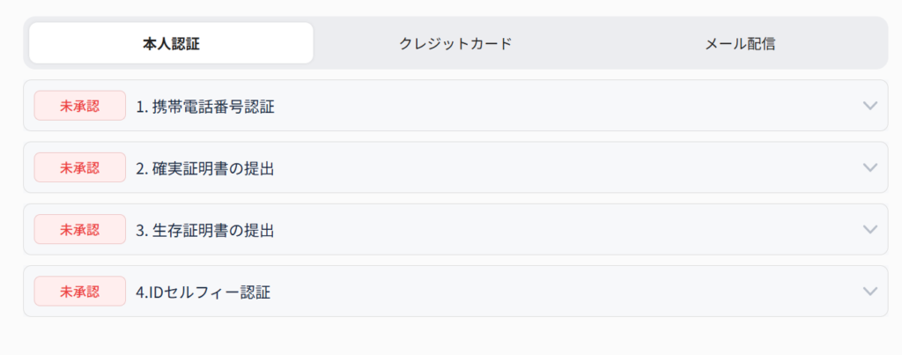Click blank middle area of IDセルフィー認証 row
This screenshot has width=902, height=355.
[x=564, y=291]
